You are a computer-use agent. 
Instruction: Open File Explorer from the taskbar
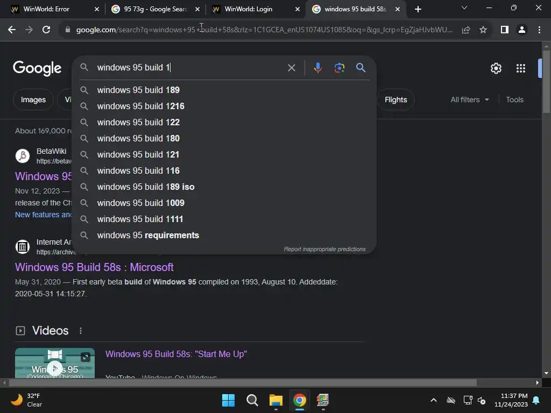(276, 400)
